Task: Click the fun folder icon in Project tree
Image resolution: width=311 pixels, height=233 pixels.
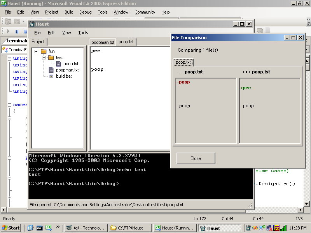Action: pos(44,51)
